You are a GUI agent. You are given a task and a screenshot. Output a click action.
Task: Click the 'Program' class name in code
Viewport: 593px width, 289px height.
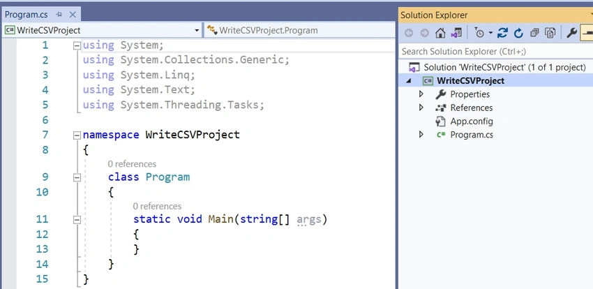tap(167, 177)
